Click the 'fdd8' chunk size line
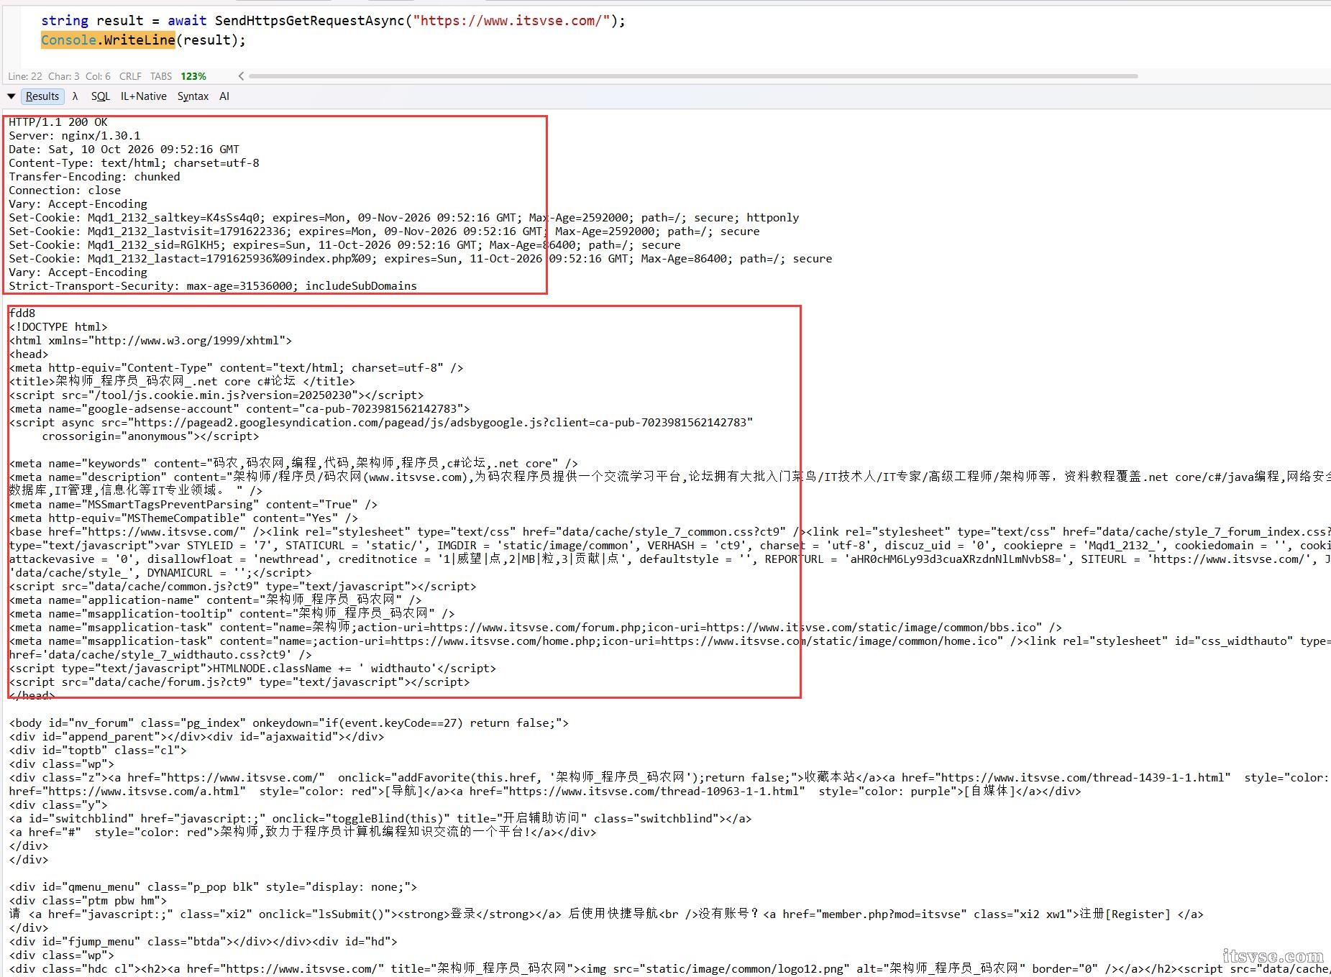This screenshot has height=977, width=1331. [22, 313]
